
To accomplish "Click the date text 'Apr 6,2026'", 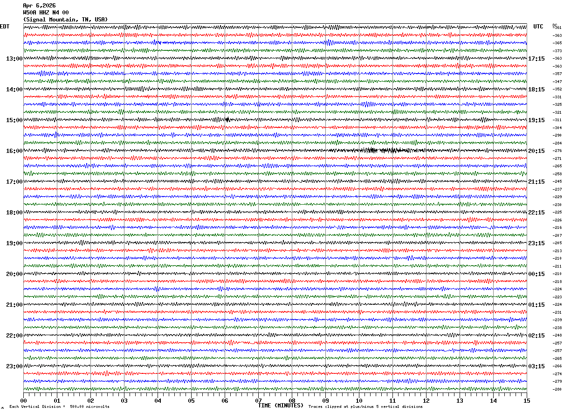I will click(39, 6).
